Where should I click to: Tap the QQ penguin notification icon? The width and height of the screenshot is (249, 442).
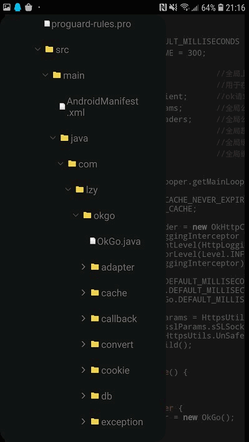tap(17, 7)
